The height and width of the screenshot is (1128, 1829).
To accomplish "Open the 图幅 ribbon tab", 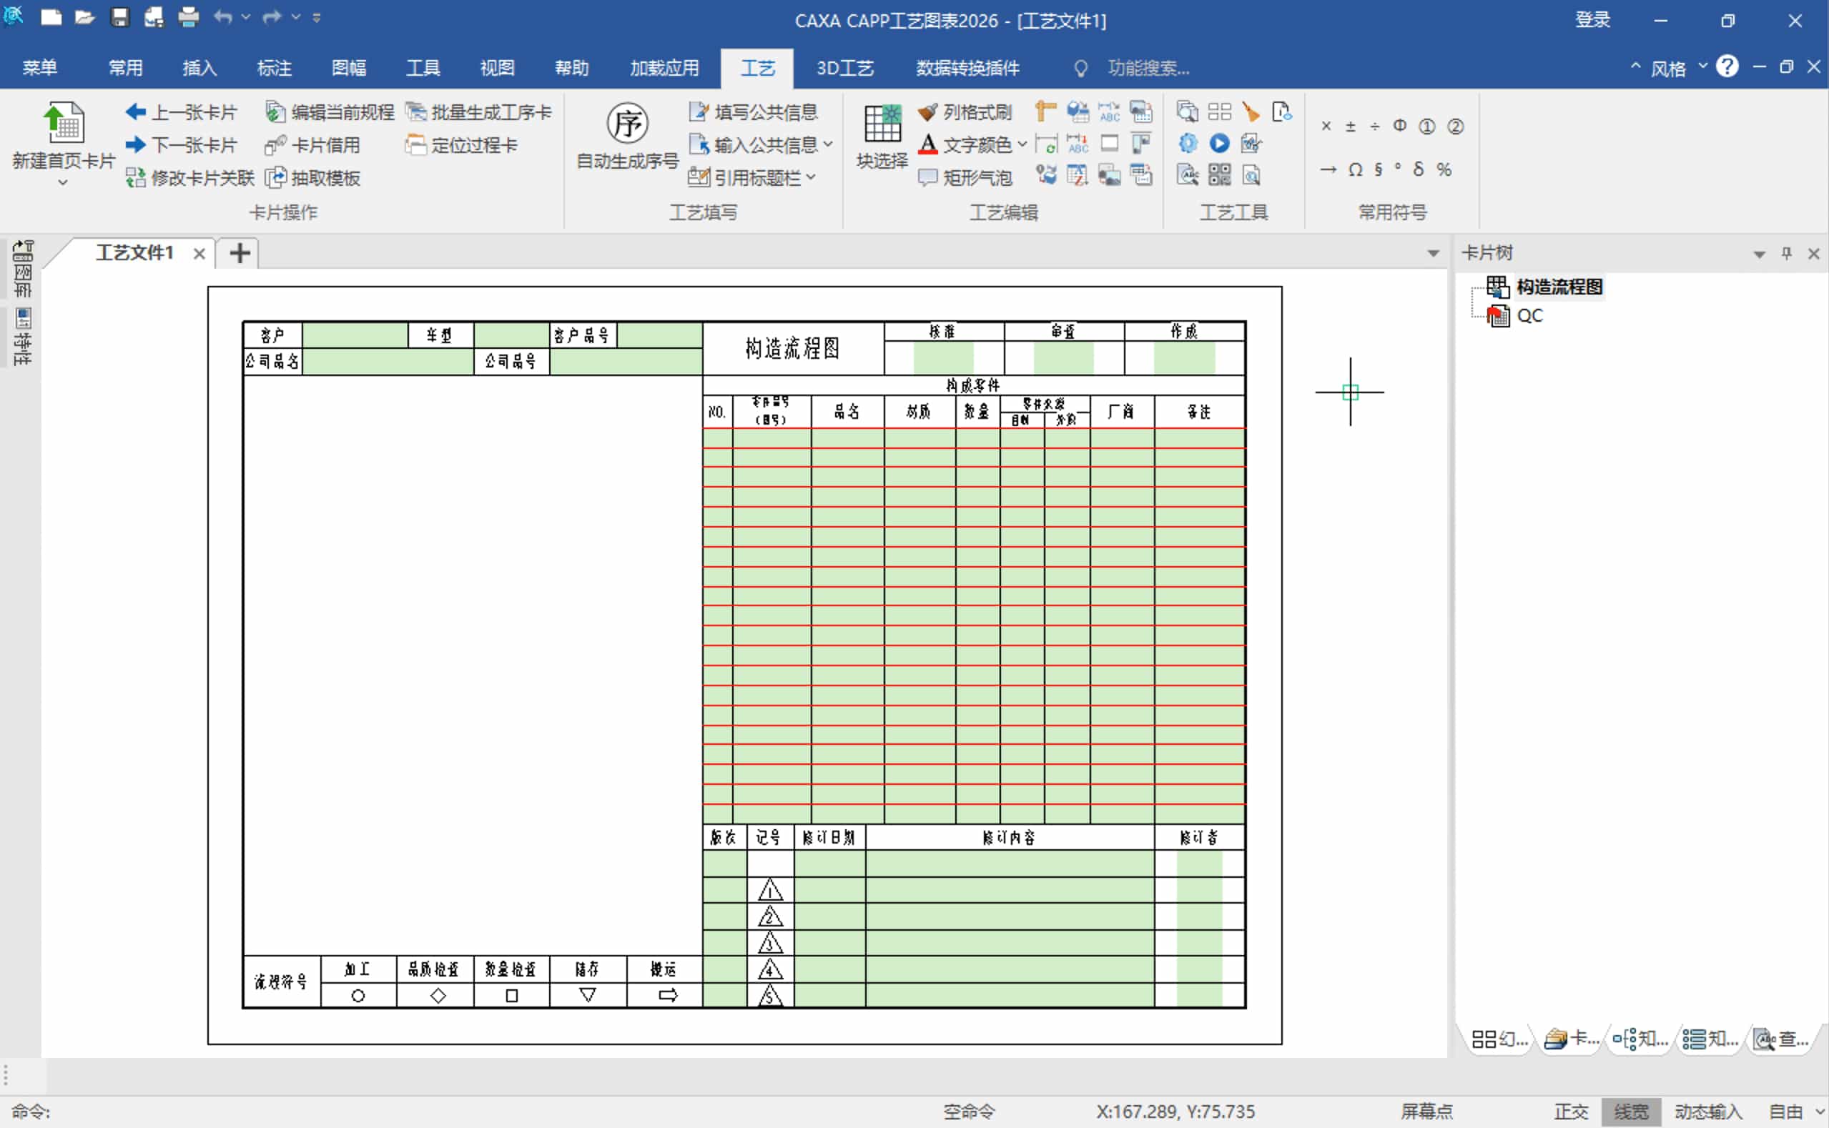I will pyautogui.click(x=347, y=67).
